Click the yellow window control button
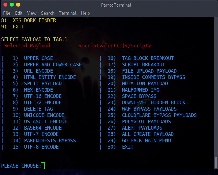The image size is (218, 175). tap(18, 5)
